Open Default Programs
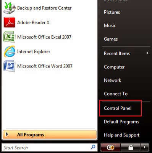The width and height of the screenshot is (152, 153). point(121,122)
